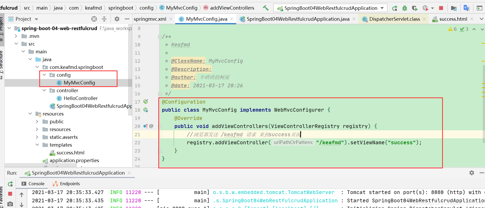Open profiler run options dropdown arrow
The height and width of the screenshot is (208, 485).
pos(432,8)
